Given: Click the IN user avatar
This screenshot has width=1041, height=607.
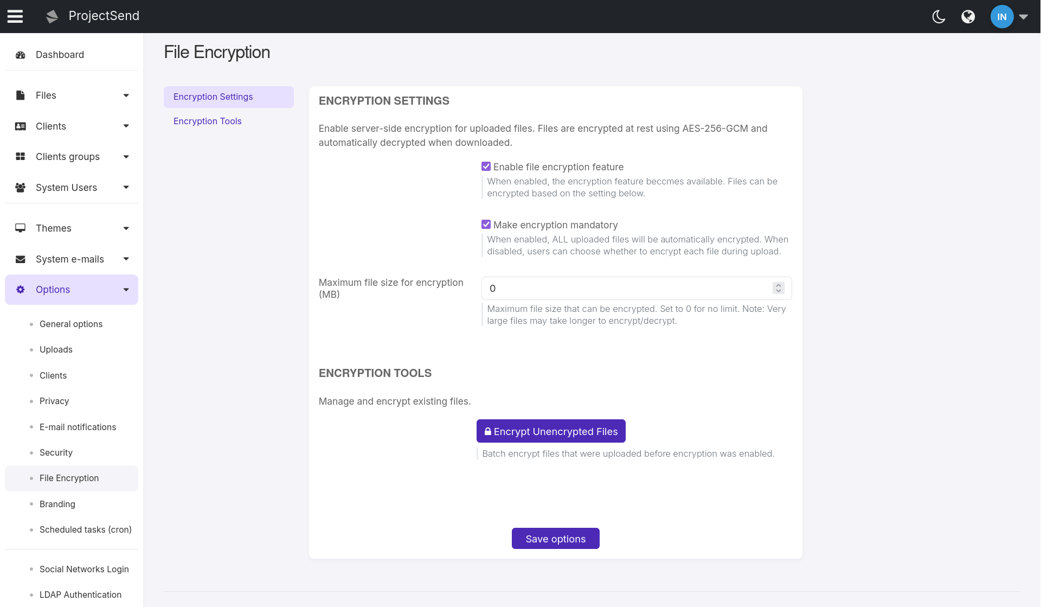Looking at the screenshot, I should coord(1001,16).
